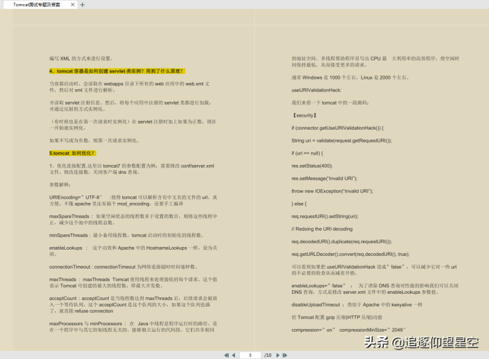Image resolution: width=489 pixels, height=359 pixels.
Task: Click the maxProcessors 与 minProcessors paragraph
Action: [x=133, y=326]
